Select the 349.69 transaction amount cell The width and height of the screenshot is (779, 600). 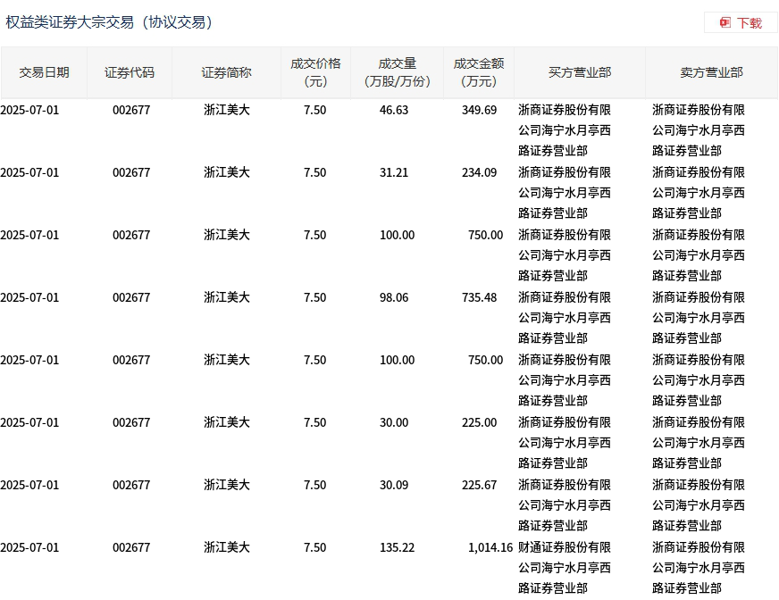479,110
